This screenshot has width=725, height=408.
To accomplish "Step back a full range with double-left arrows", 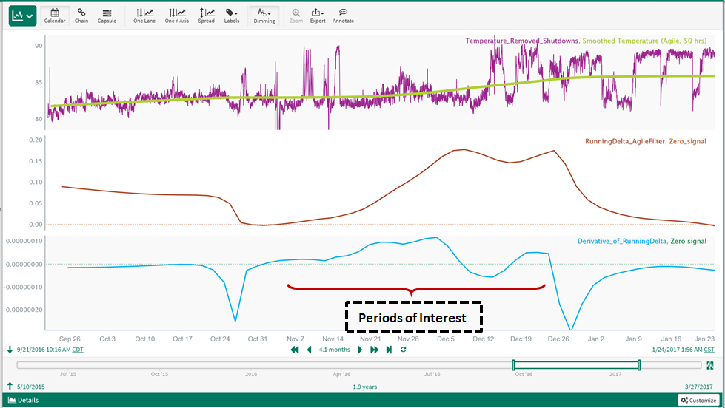I will [295, 350].
